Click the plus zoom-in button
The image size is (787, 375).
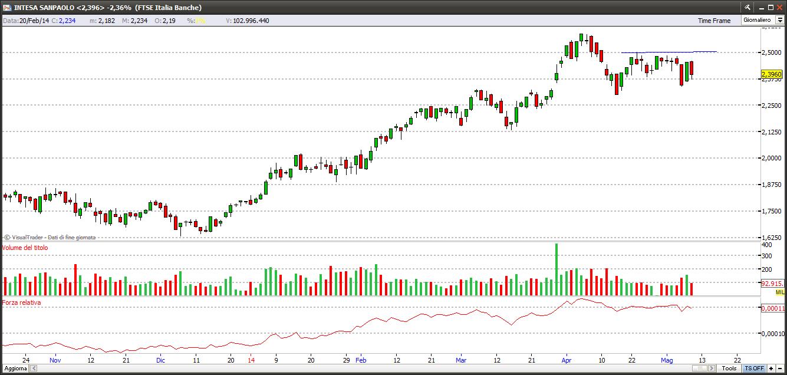click(x=771, y=368)
